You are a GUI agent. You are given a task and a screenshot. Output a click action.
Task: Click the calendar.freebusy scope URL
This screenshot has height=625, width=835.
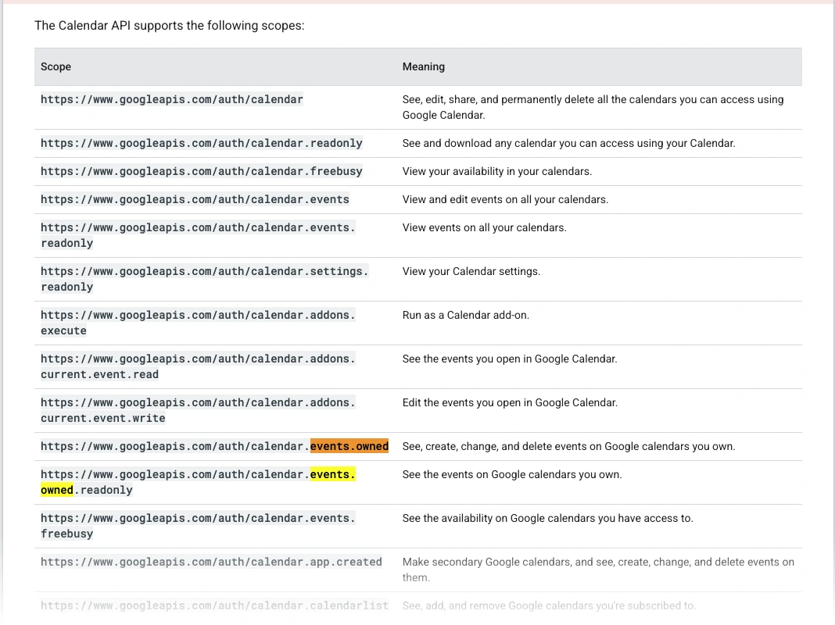pos(202,171)
